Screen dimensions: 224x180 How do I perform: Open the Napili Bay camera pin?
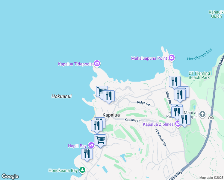coord(91,145)
